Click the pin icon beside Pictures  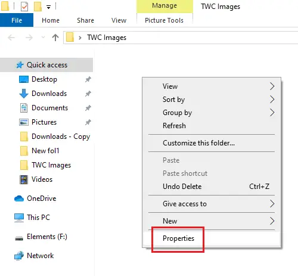tap(88, 122)
